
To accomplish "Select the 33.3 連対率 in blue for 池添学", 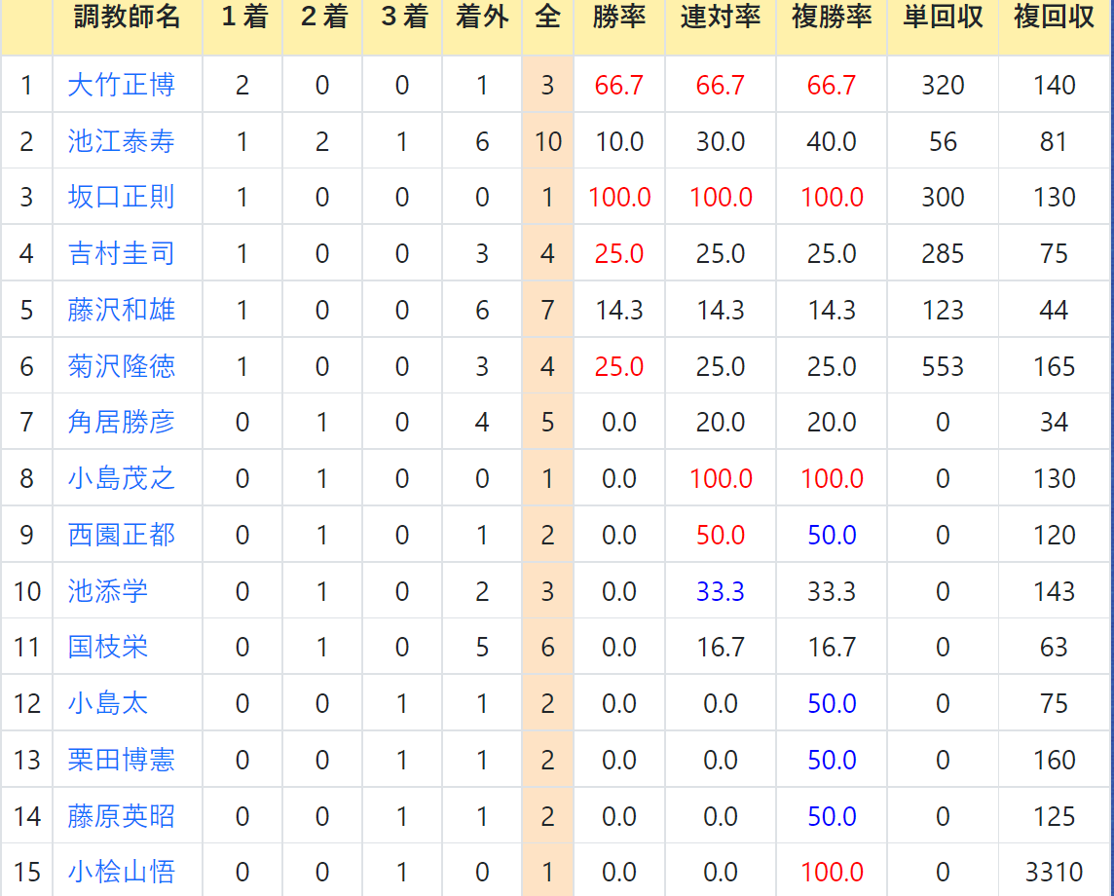I will click(x=721, y=591).
